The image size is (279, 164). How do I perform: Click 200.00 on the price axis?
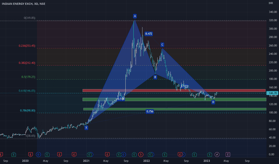(x=273, y=71)
